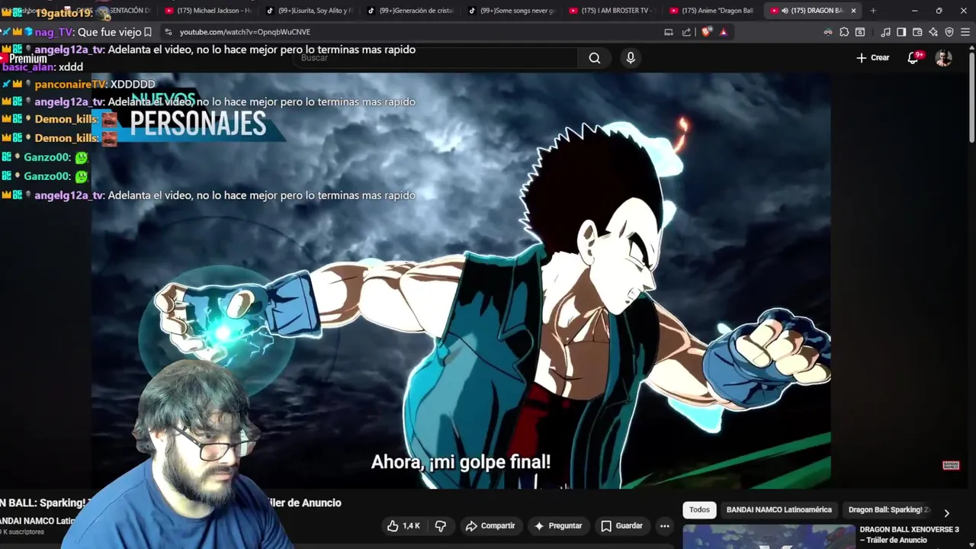Click Guardar to save the video

pos(621,526)
